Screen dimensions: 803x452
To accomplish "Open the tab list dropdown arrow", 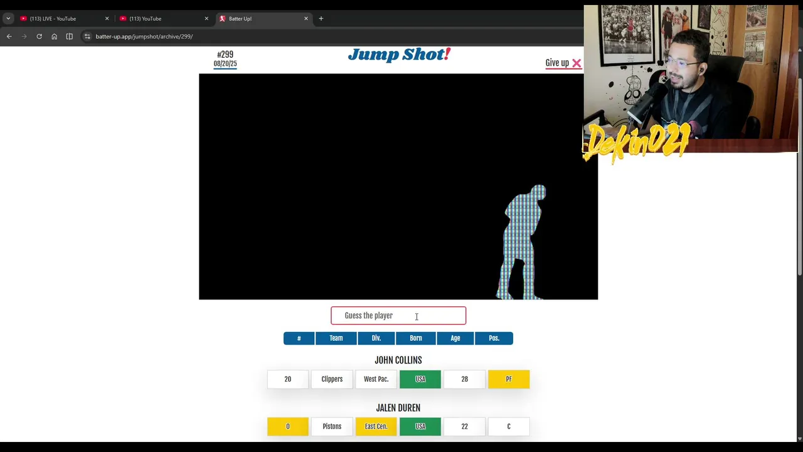I will tap(8, 18).
